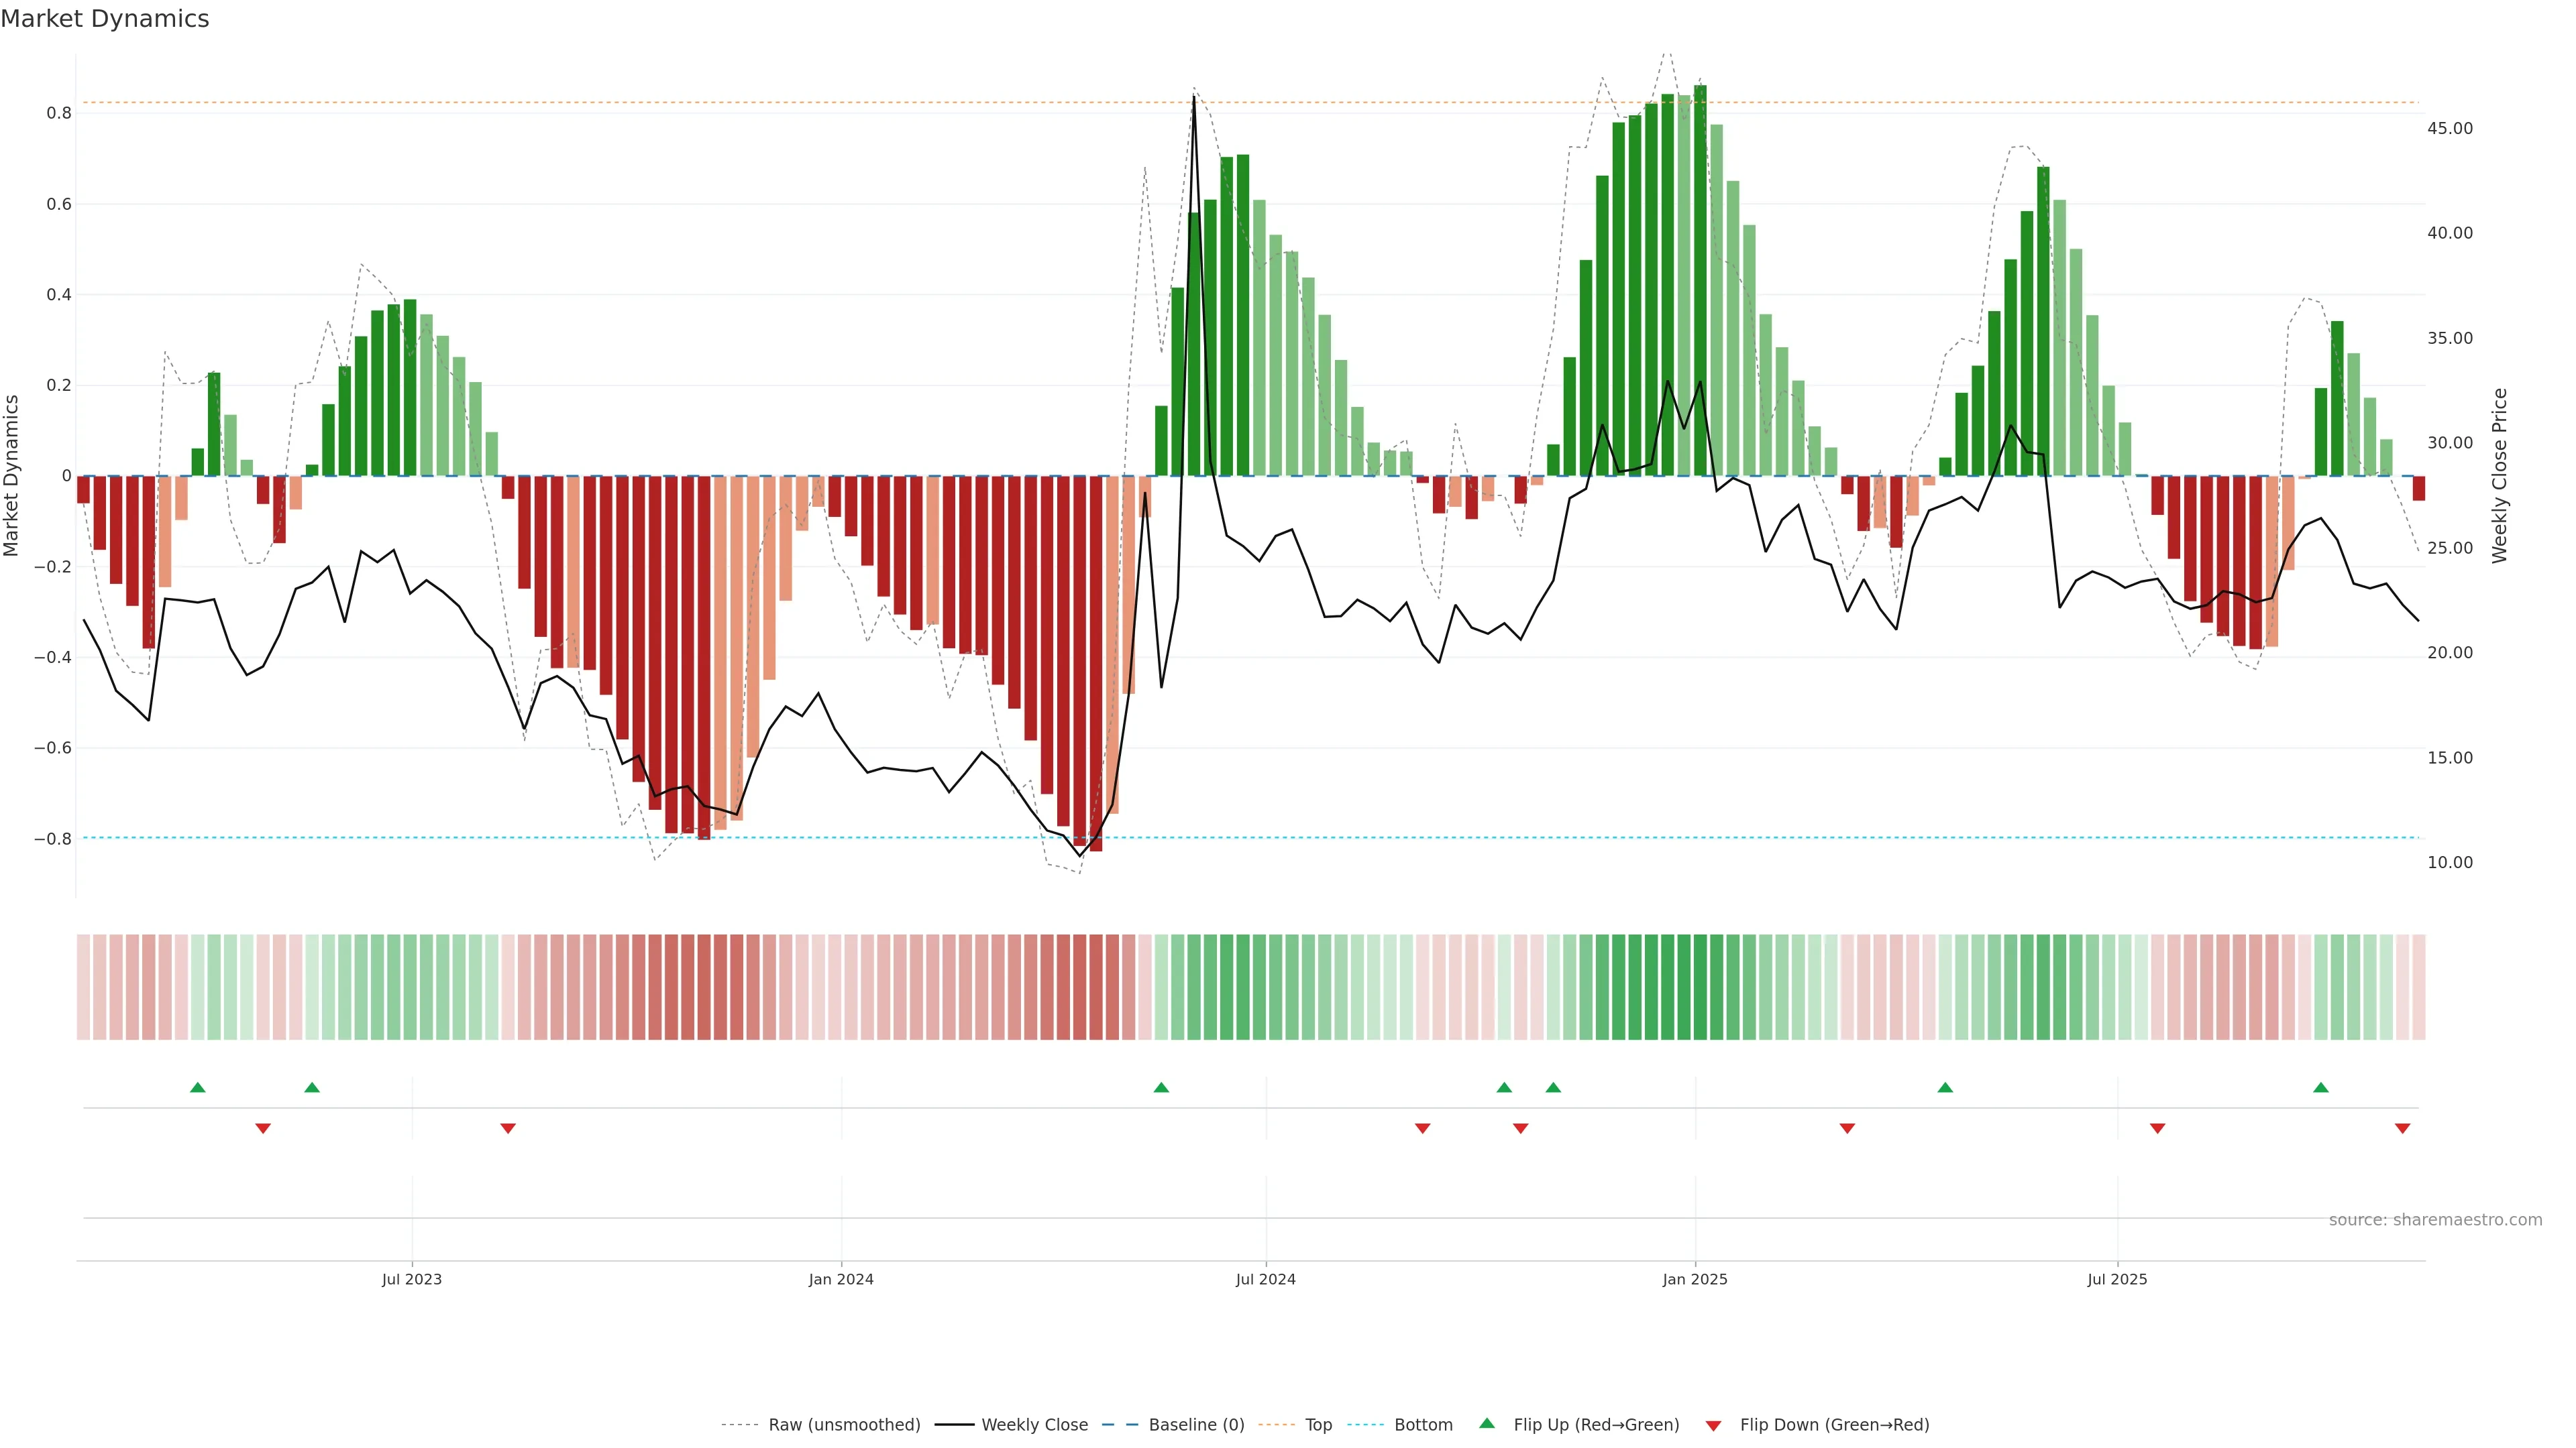Click the first green flip-up triangle marker
Viewport: 2576px width, 1448px height.
198,1087
